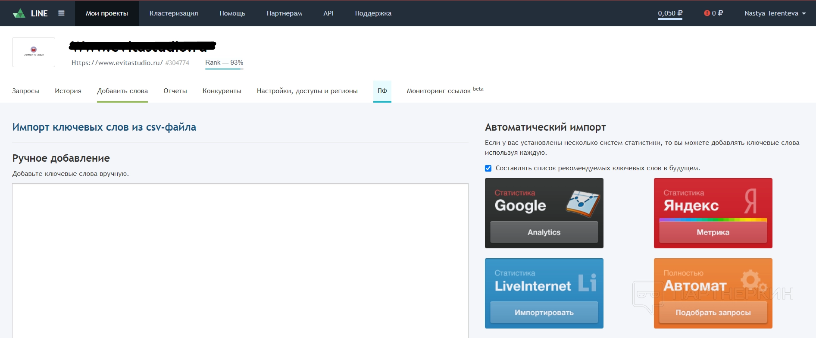Click the Google Analytics button

[544, 232]
